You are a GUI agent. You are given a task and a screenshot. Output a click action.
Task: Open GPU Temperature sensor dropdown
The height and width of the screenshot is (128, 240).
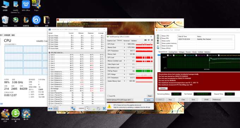[x=125, y=51]
